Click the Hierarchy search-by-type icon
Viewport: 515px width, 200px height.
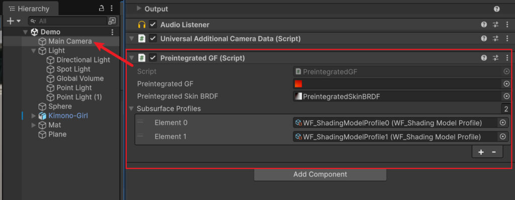(x=112, y=21)
